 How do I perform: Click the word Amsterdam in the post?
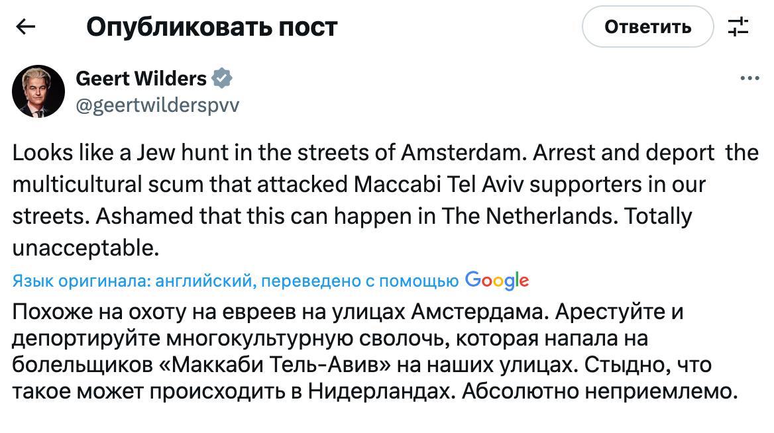461,152
